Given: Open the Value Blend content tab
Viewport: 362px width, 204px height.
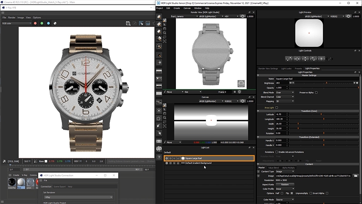Looking at the screenshot, I should 273,168.
